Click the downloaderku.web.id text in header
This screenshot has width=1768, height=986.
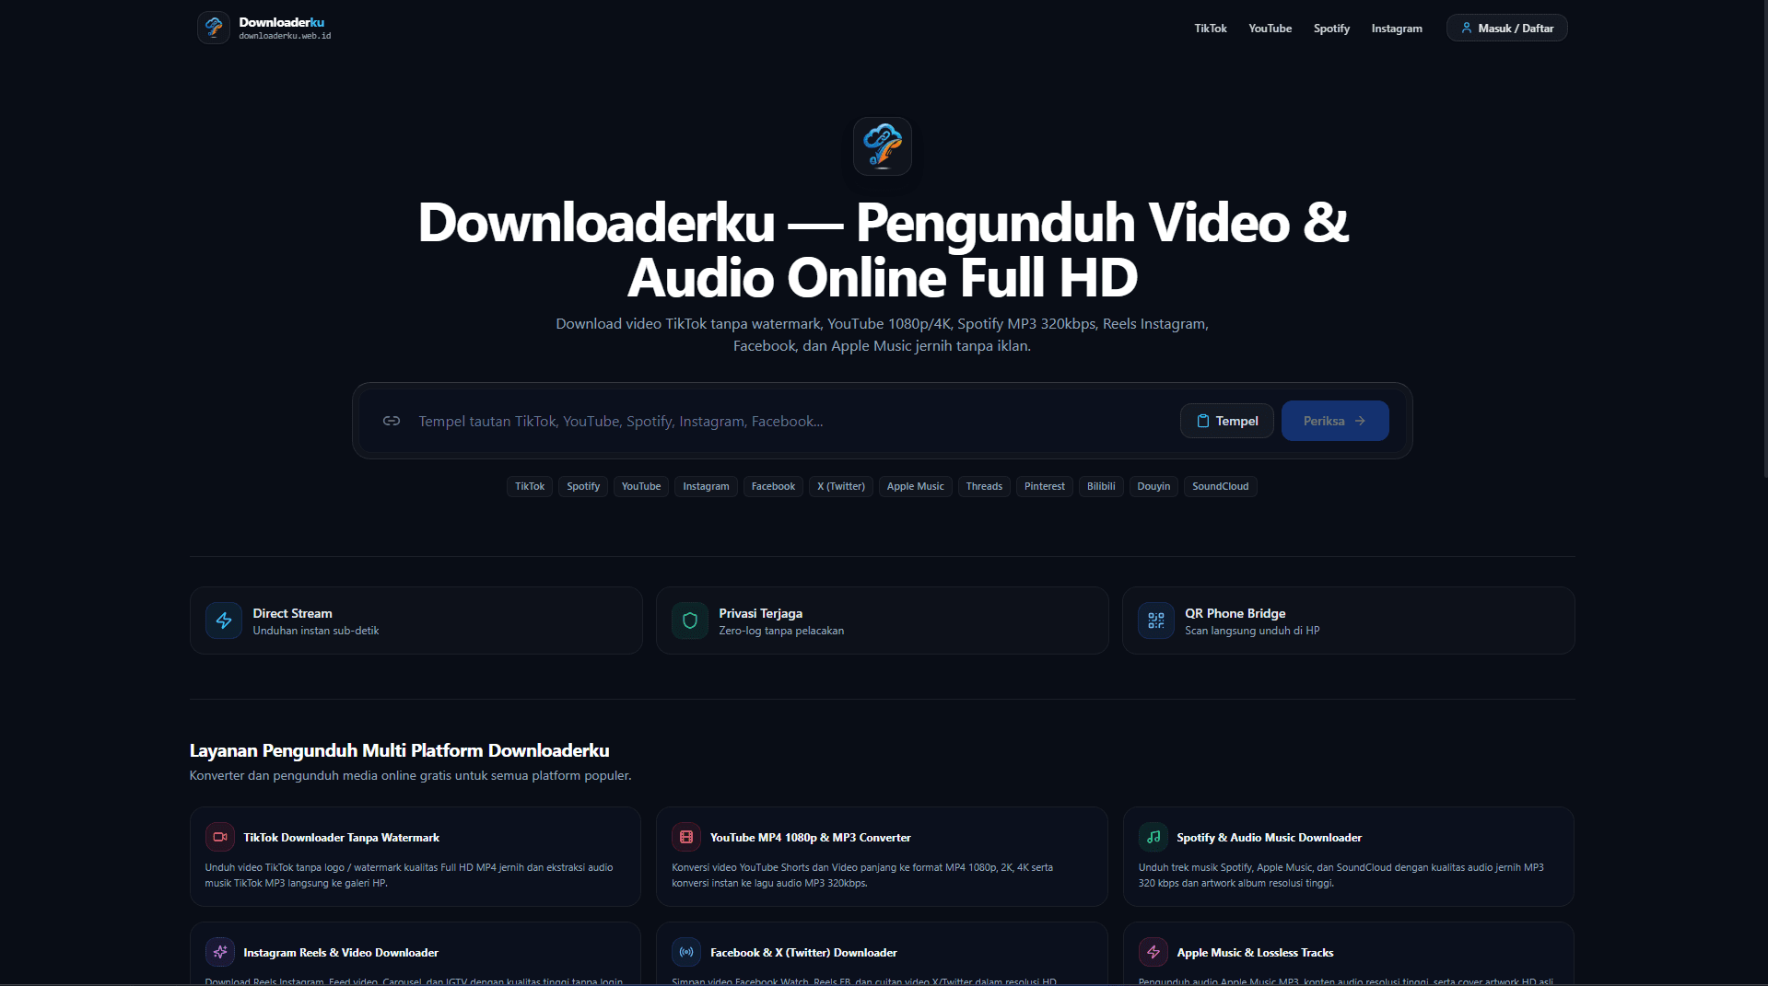point(285,36)
